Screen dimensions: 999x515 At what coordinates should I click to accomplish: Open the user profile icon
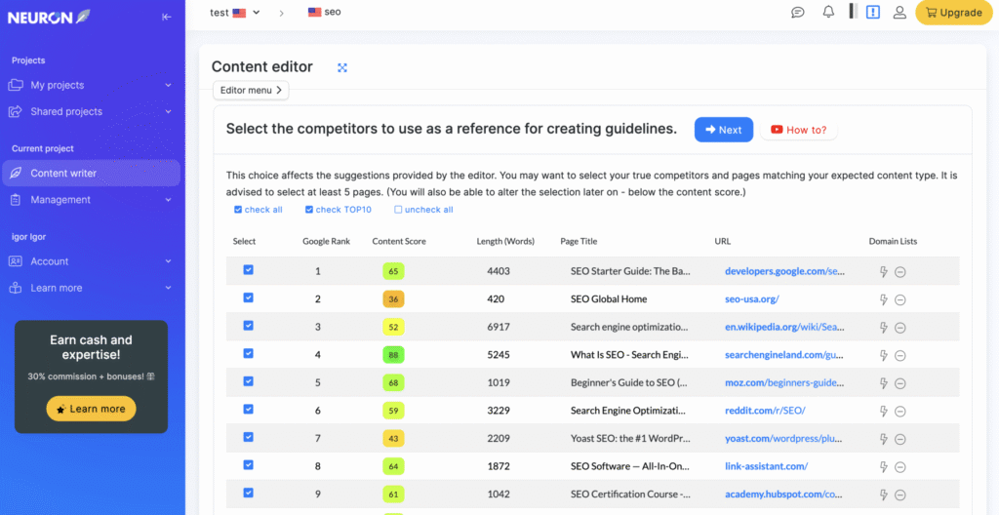coord(899,12)
